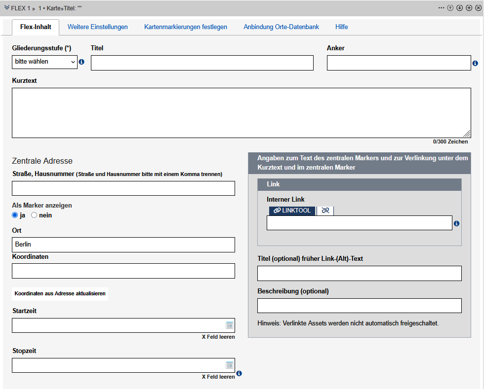Select 'nein' for Als Marker anzeigen
The image size is (484, 389).
(x=34, y=215)
